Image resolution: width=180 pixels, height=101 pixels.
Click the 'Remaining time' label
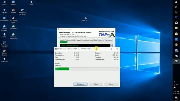tap(59, 55)
